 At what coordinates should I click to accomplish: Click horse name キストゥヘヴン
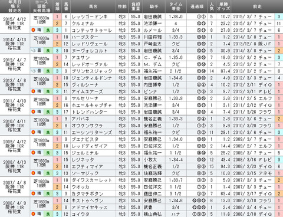87,200
